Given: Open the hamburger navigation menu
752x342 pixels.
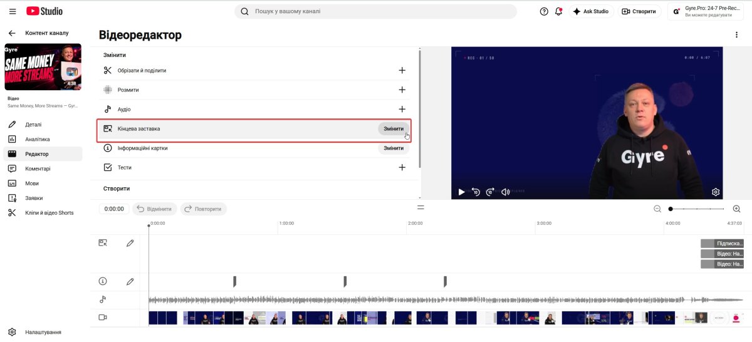Looking at the screenshot, I should (x=13, y=11).
